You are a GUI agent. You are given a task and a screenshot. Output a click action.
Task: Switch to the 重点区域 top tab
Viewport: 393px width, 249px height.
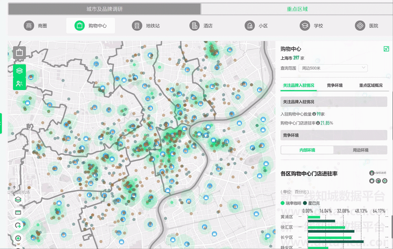click(297, 9)
